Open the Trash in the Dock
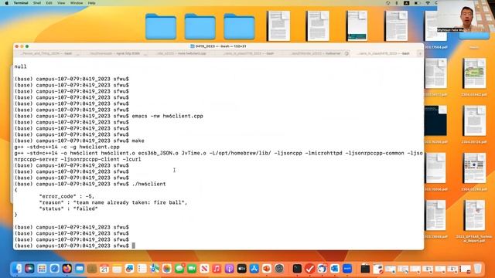495x278 pixels. point(478,269)
